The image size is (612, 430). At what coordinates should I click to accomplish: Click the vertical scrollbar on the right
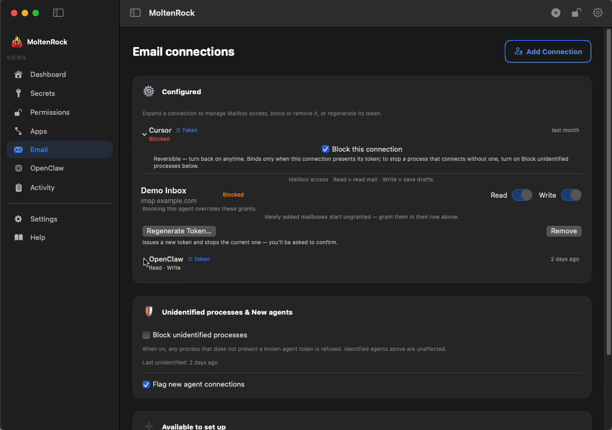click(x=608, y=191)
